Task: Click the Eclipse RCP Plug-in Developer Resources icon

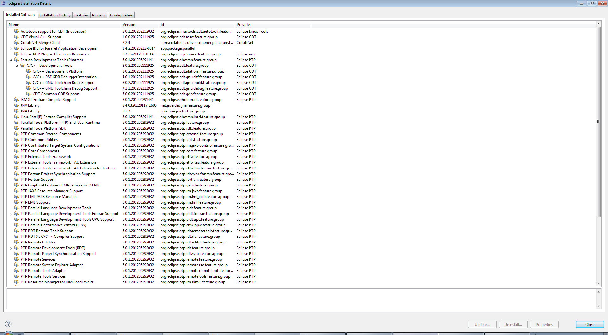Action: coord(16,54)
